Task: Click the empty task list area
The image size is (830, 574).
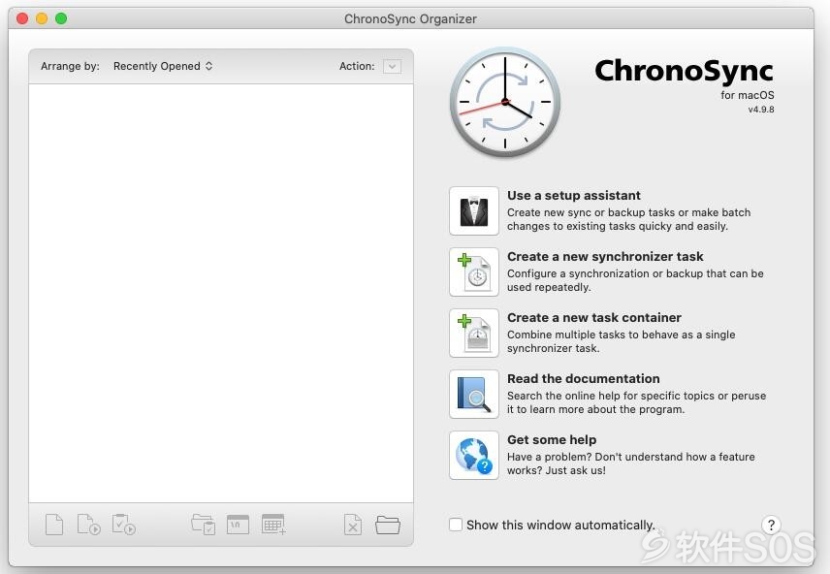Action: pyautogui.click(x=221, y=293)
